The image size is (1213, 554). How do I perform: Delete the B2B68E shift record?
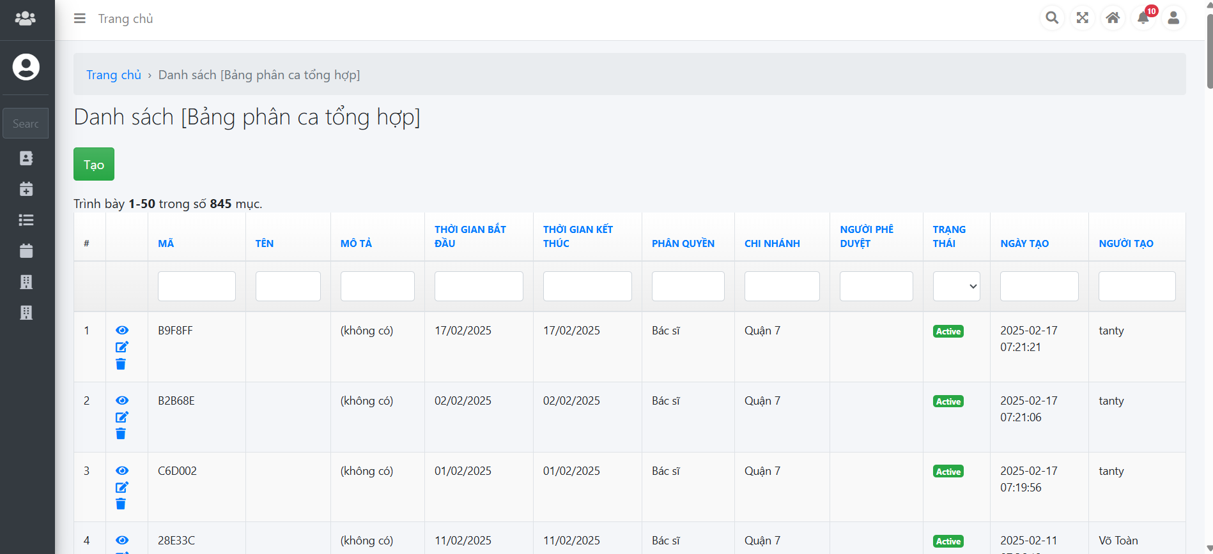coord(121,434)
